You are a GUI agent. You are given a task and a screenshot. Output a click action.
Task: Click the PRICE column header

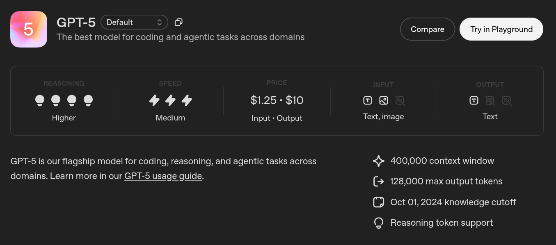pyautogui.click(x=277, y=83)
